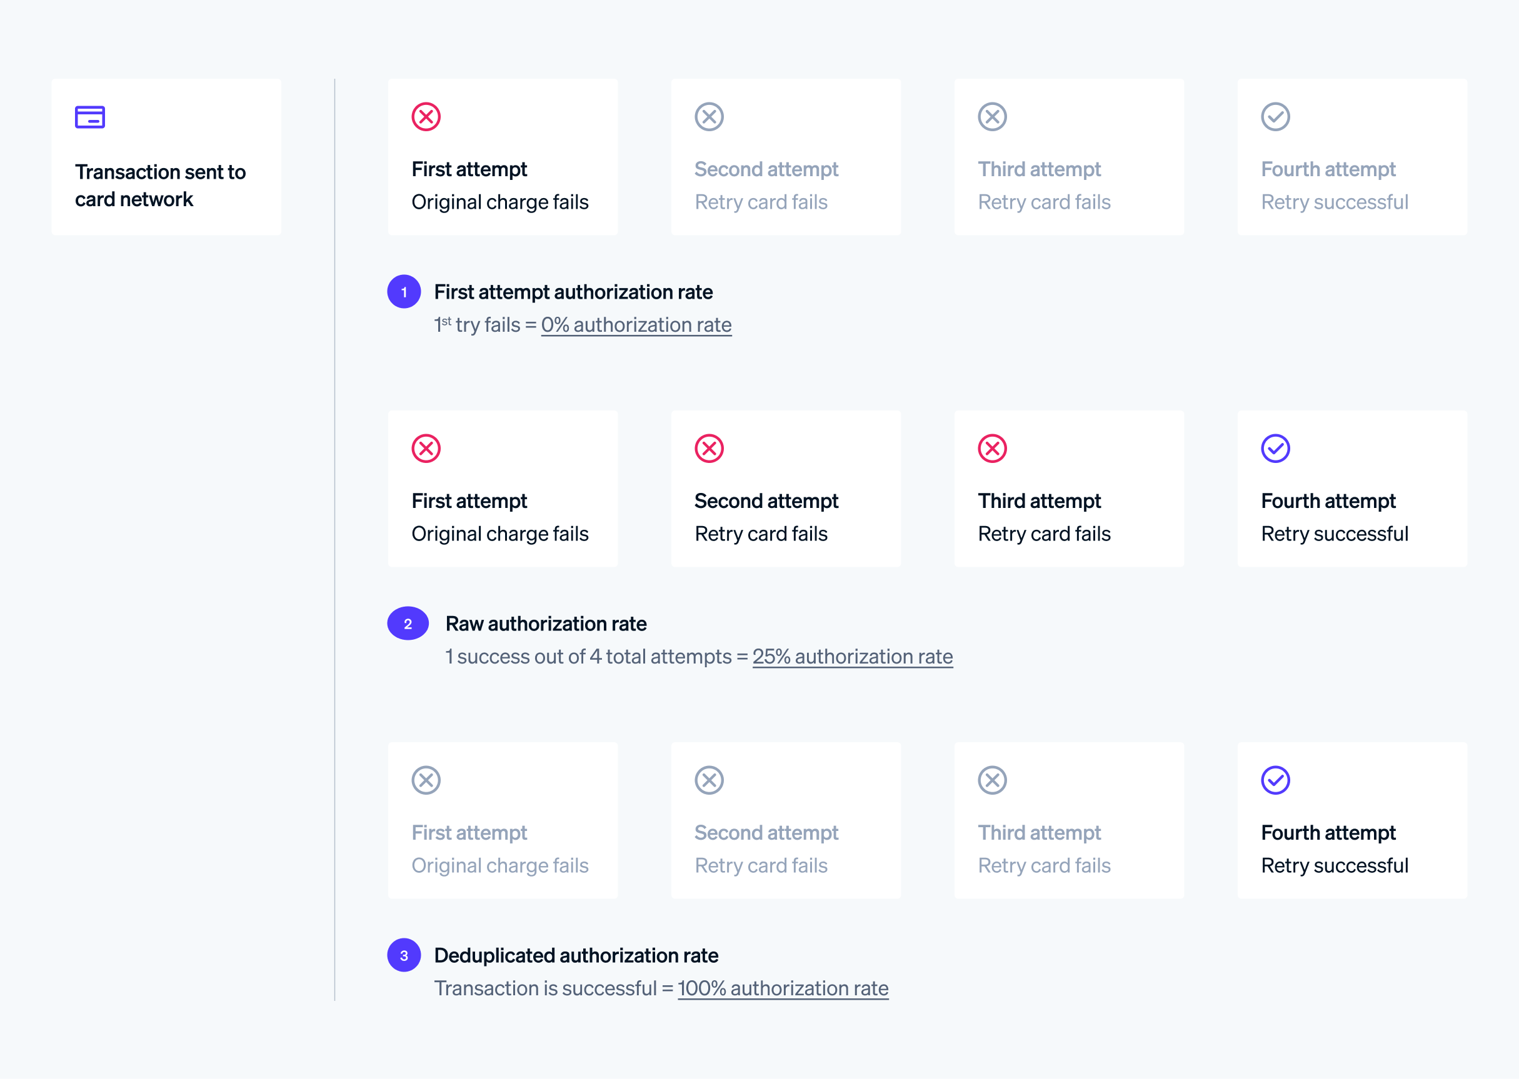The image size is (1519, 1079).
Task: Click the gray checkmark on top-row Fourth attempt
Action: pyautogui.click(x=1275, y=117)
